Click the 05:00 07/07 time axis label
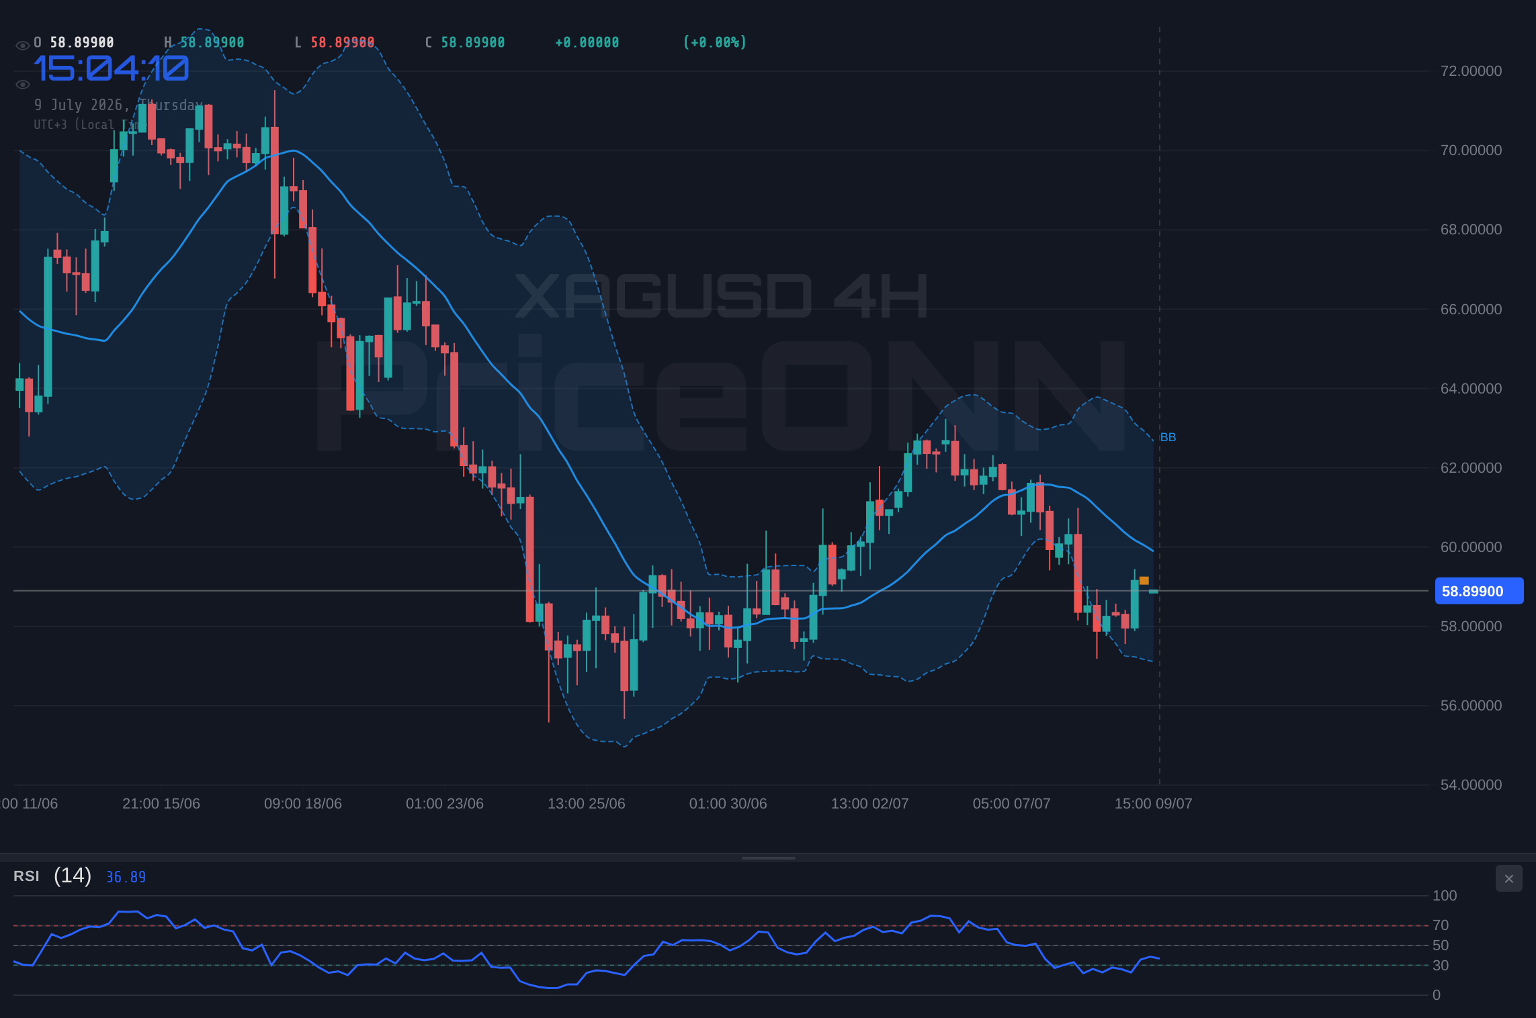The height and width of the screenshot is (1018, 1536). point(1012,804)
